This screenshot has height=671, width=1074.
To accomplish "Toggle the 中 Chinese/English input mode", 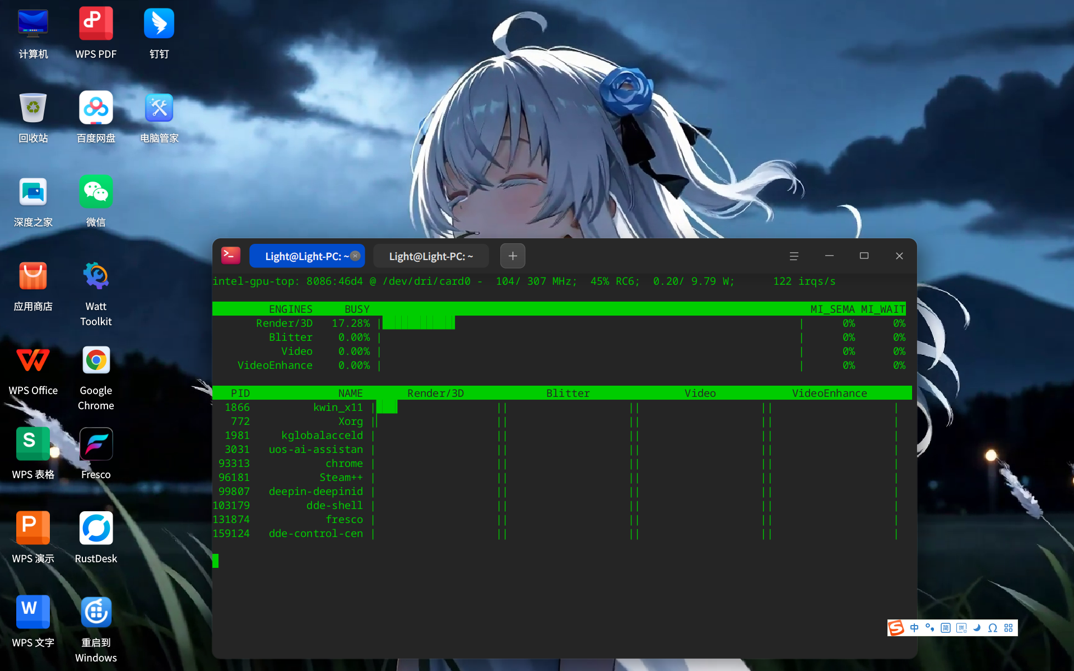I will (914, 628).
